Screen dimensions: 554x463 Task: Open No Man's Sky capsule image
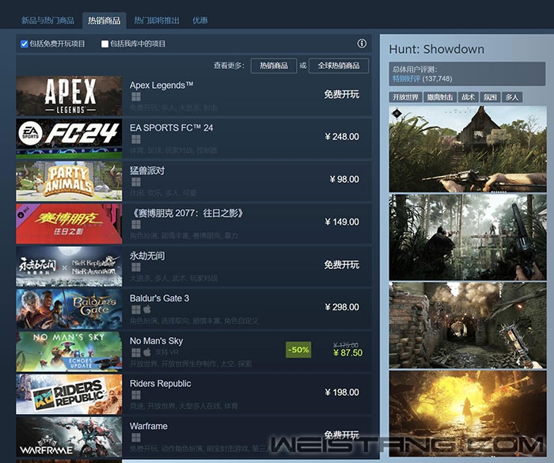coord(69,351)
